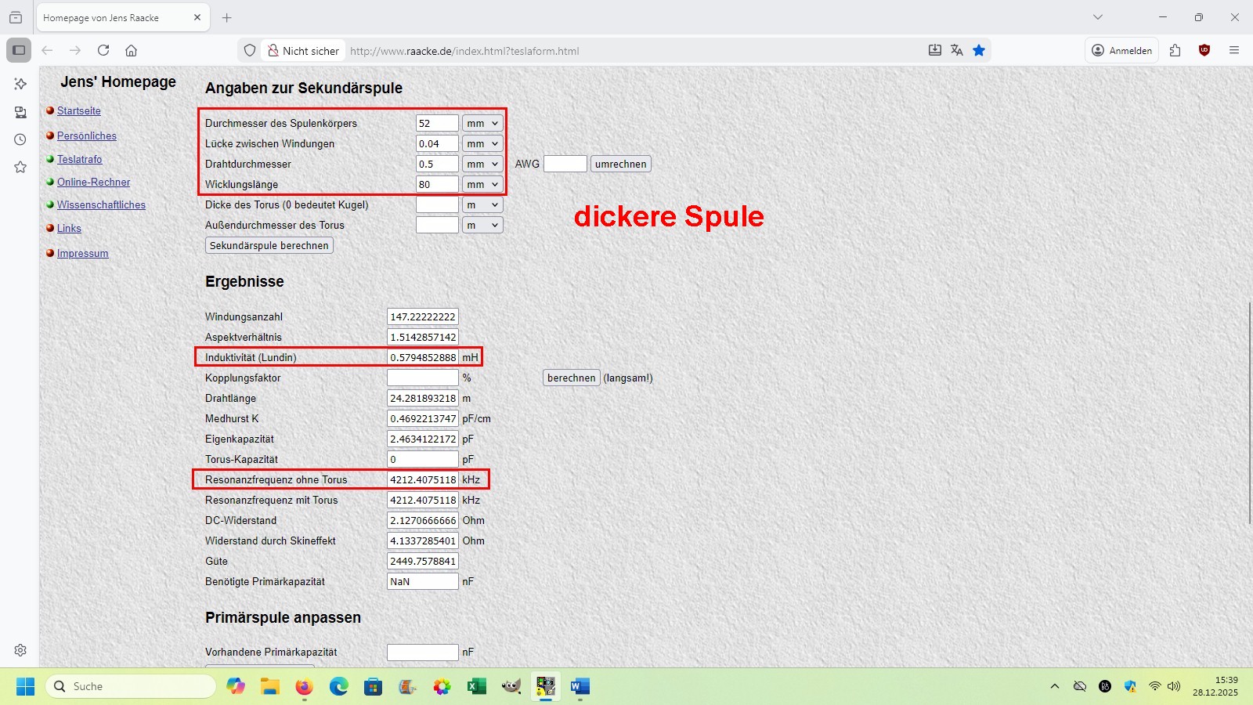Click 'berechnen' next to Kopplungsfaktor

pyautogui.click(x=572, y=378)
